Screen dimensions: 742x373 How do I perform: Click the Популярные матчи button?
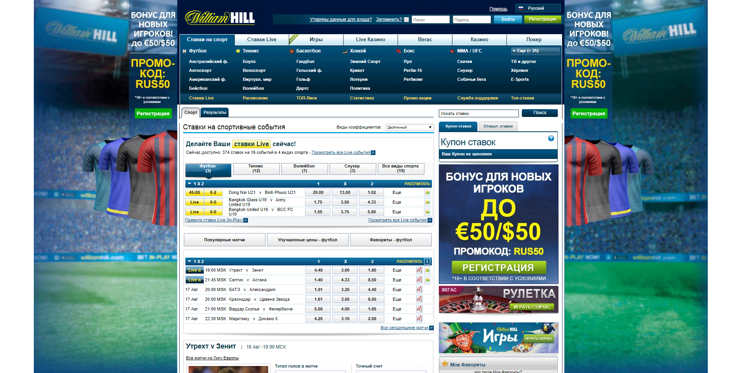[x=224, y=240]
